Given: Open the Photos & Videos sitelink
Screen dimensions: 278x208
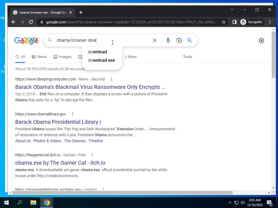Looking at the screenshot, I should click(x=48, y=141).
